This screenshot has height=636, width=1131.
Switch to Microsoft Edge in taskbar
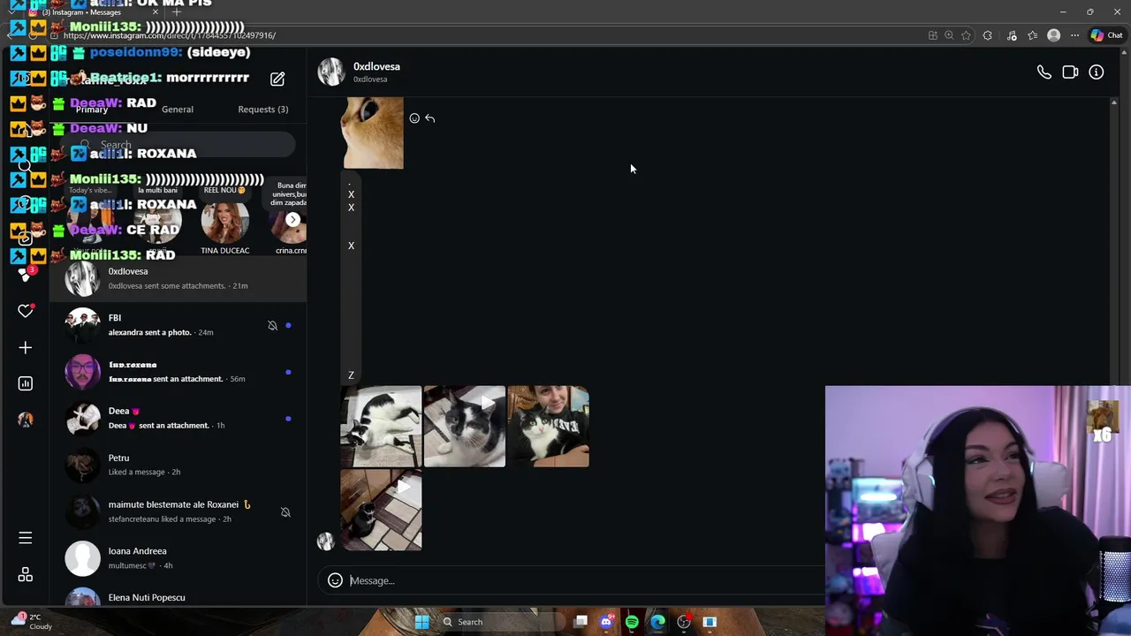click(x=658, y=622)
